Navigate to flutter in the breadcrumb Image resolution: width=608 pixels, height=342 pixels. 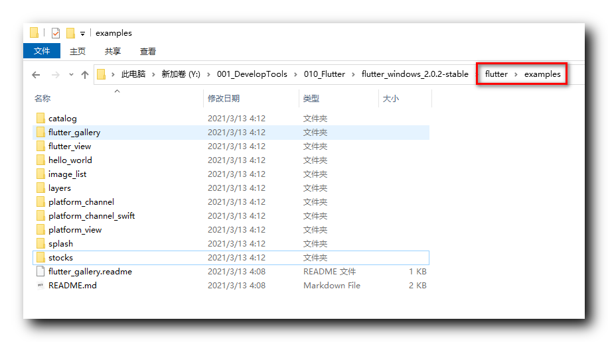coord(496,74)
